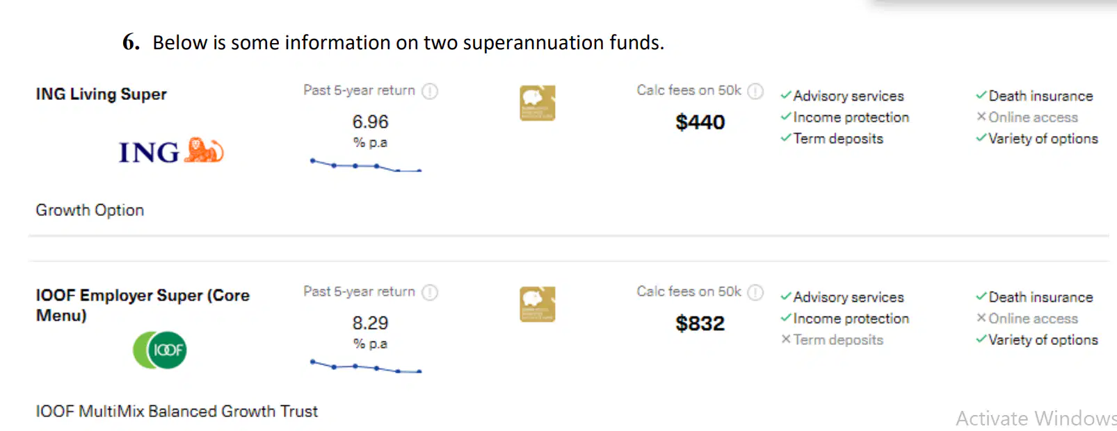1117x431 pixels.
Task: Open ING Living Super fund title
Action: (x=102, y=94)
